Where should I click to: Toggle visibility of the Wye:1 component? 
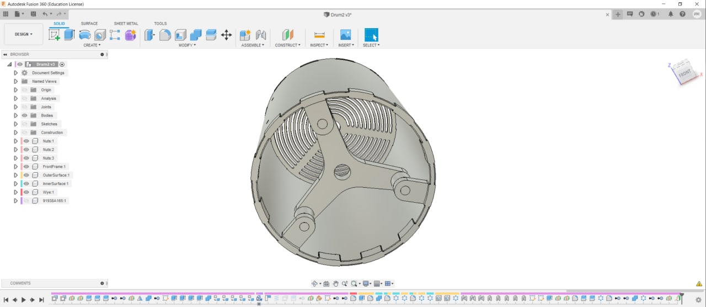click(26, 192)
